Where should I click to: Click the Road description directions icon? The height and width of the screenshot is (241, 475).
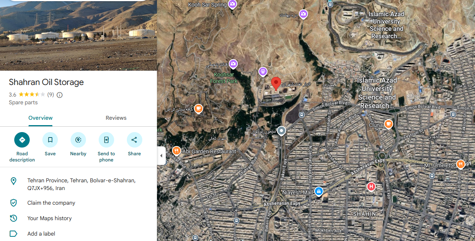coord(22,140)
